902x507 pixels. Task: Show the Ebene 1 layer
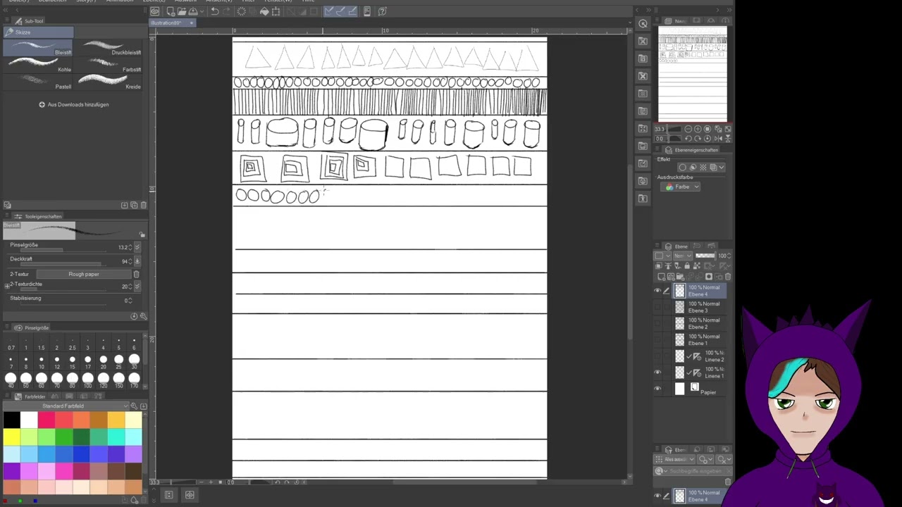pyautogui.click(x=658, y=339)
